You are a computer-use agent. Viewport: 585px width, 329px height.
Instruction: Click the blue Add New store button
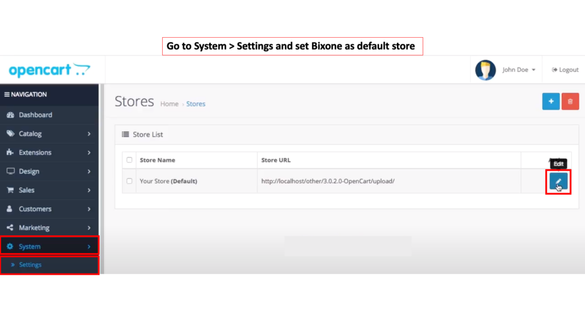coord(551,102)
